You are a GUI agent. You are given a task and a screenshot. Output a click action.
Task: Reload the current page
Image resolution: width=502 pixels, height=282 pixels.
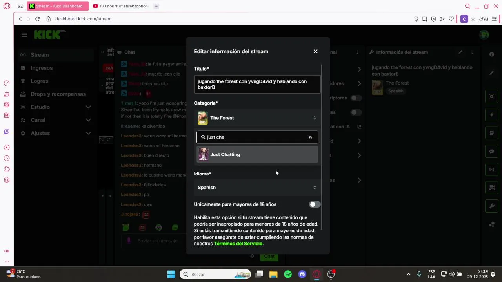coord(38,19)
